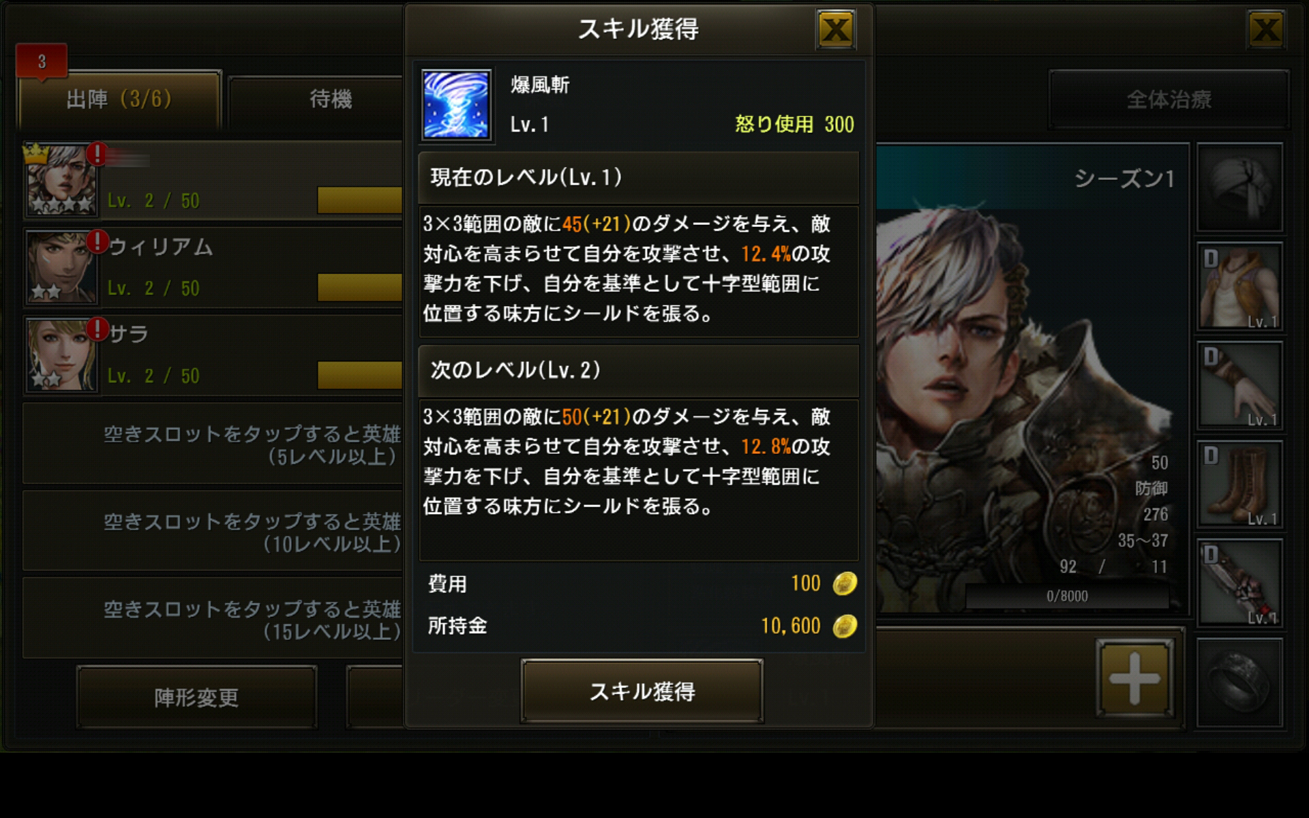Close the スキル獲得 dialog
Image resolution: width=1309 pixels, height=818 pixels.
tap(836, 29)
